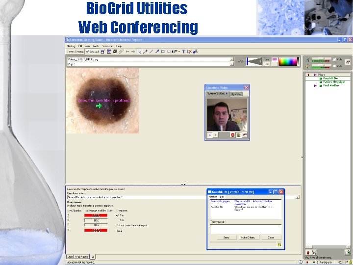The height and width of the screenshot is (265, 353).
Task: Open the Meeting menu in chat window
Action: [213, 197]
